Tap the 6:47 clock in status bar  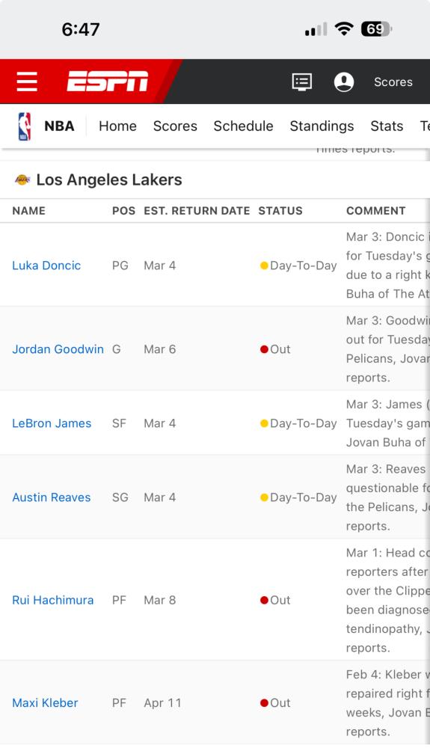[81, 30]
